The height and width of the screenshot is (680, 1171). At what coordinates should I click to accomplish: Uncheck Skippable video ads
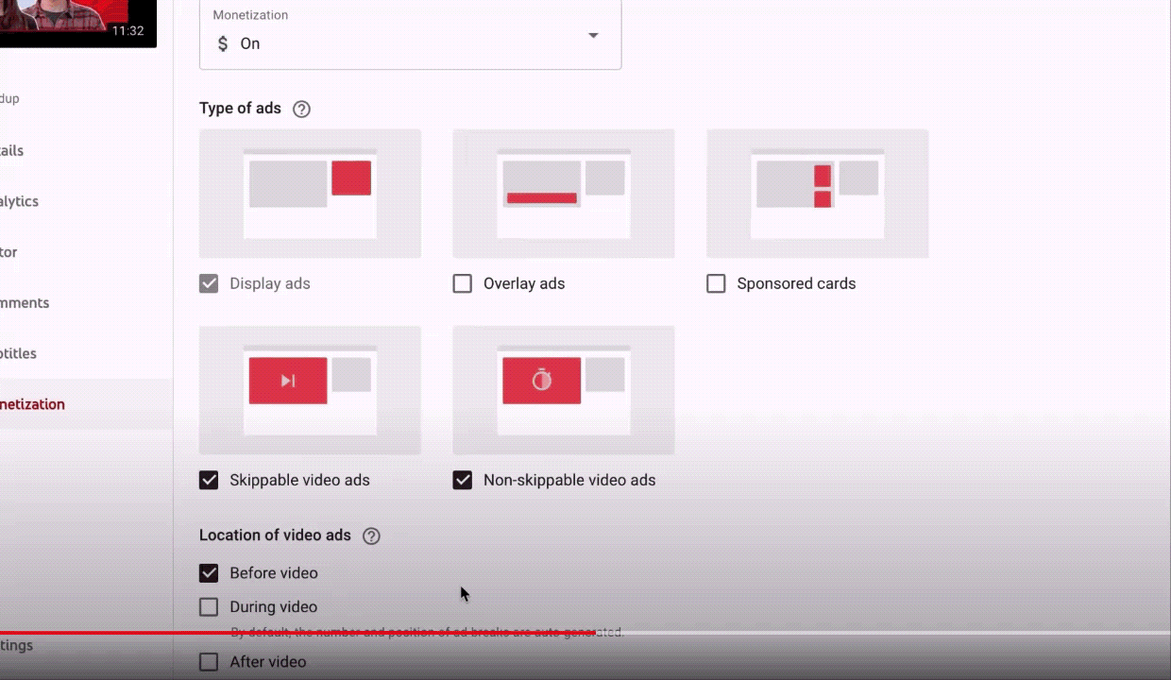click(x=209, y=480)
